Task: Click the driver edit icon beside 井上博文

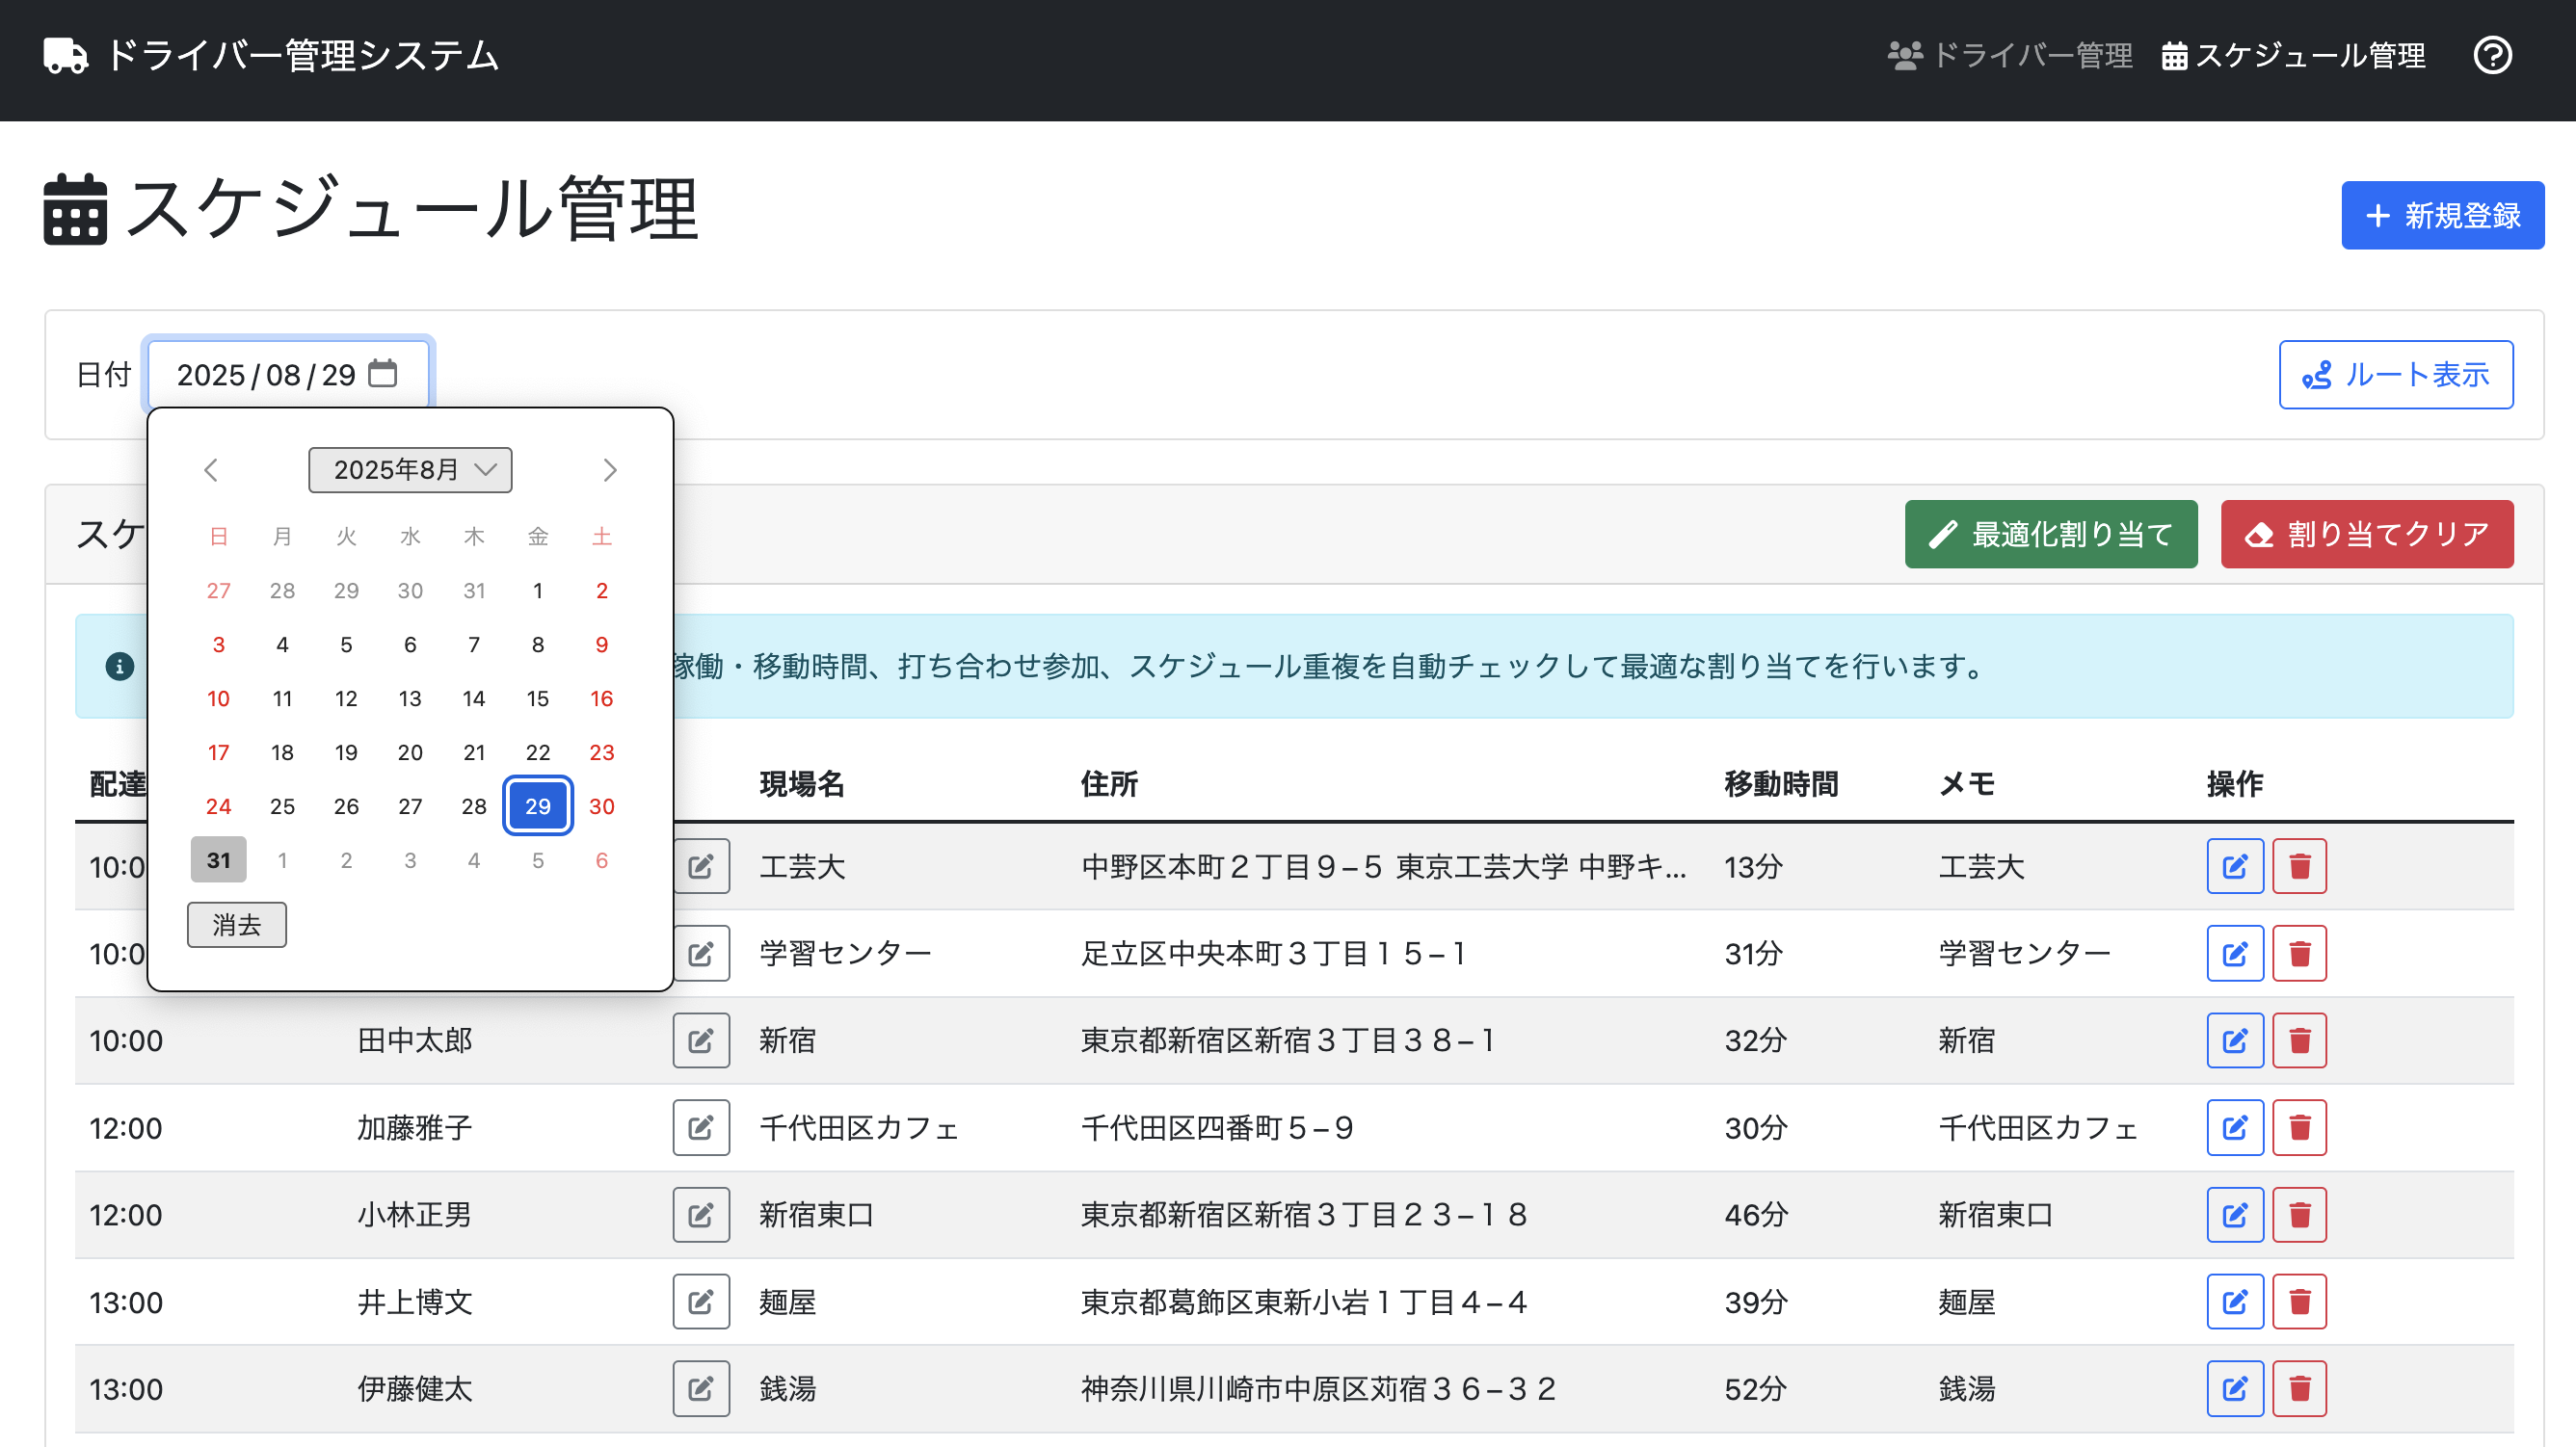Action: pos(700,1301)
